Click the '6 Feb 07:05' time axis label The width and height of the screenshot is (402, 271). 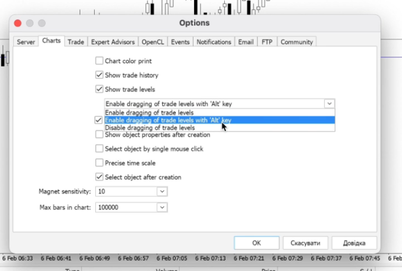[x=172, y=258]
